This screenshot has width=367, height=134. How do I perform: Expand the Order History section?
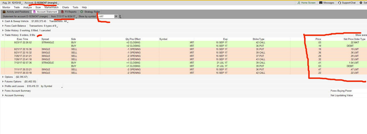[x=3, y=30]
